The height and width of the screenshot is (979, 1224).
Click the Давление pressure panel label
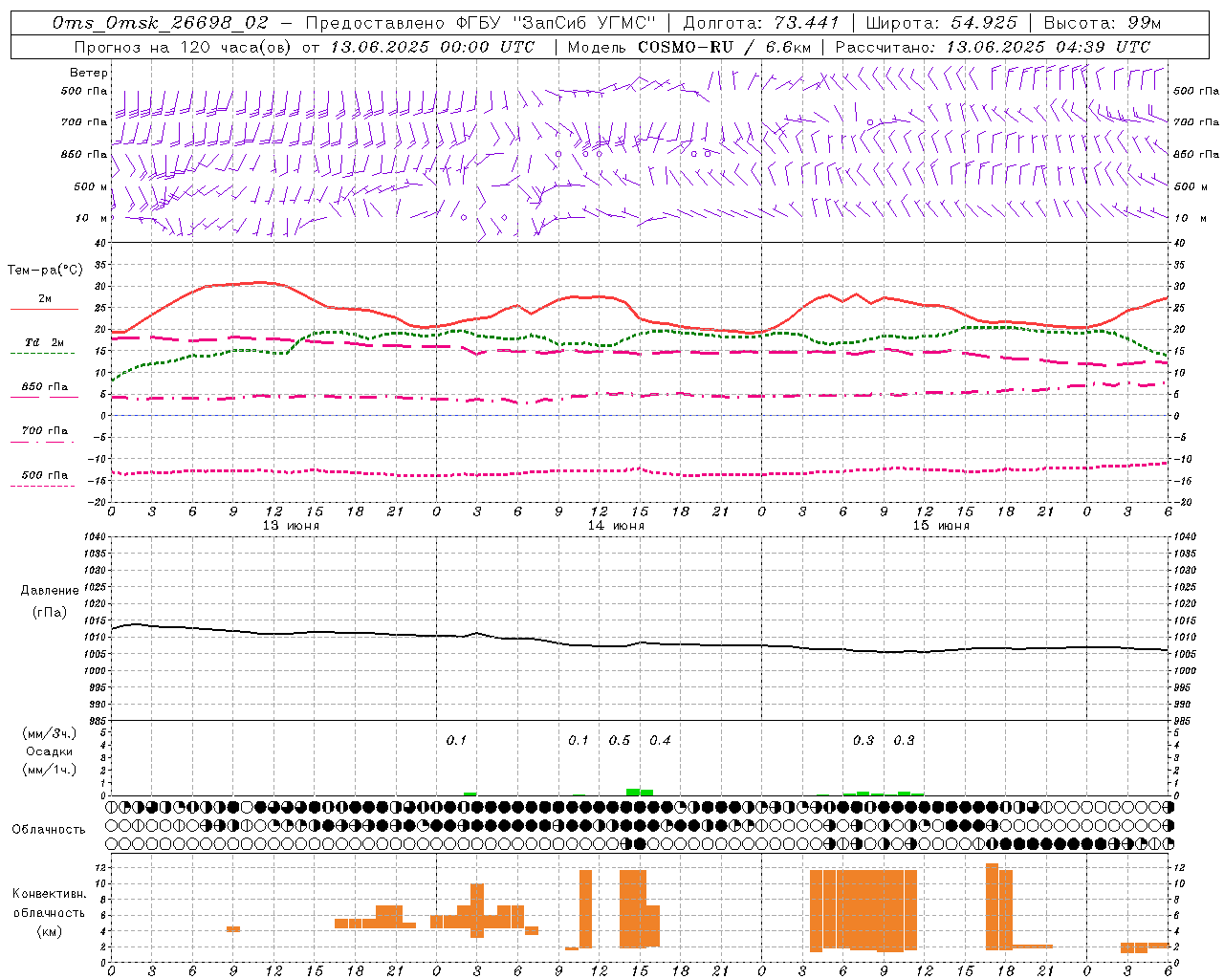tap(50, 591)
